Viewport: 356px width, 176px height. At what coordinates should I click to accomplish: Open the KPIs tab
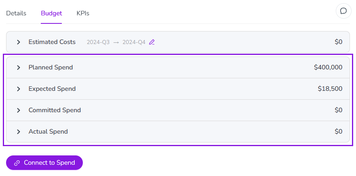pos(83,13)
